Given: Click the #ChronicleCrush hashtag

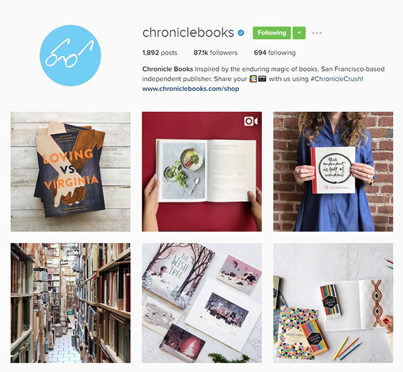Looking at the screenshot, I should [x=337, y=79].
